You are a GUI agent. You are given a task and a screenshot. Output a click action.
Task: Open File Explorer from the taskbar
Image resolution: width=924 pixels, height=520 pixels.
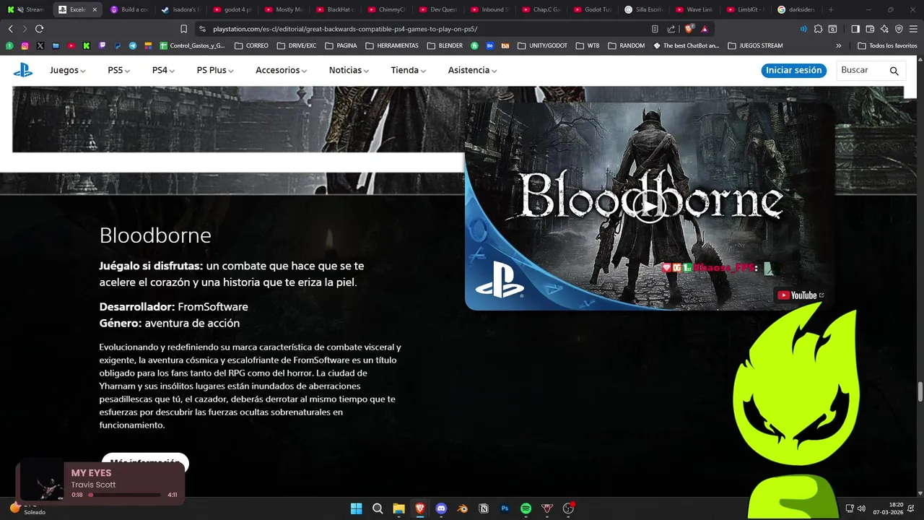click(398, 508)
